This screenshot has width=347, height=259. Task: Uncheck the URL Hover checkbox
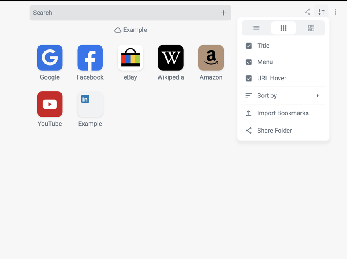click(x=249, y=78)
